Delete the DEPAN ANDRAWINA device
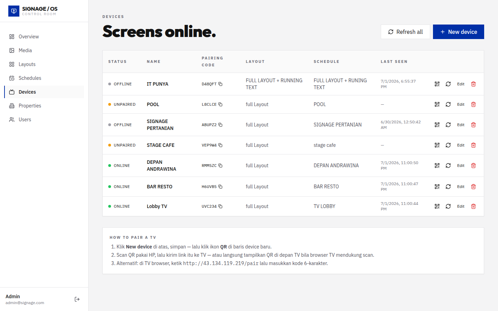The width and height of the screenshot is (498, 311). pos(473,166)
